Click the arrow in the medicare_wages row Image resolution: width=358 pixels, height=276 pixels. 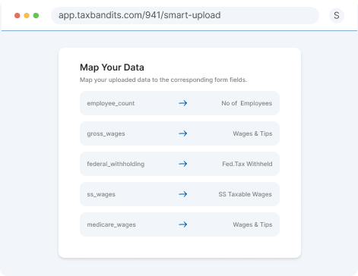tap(183, 224)
